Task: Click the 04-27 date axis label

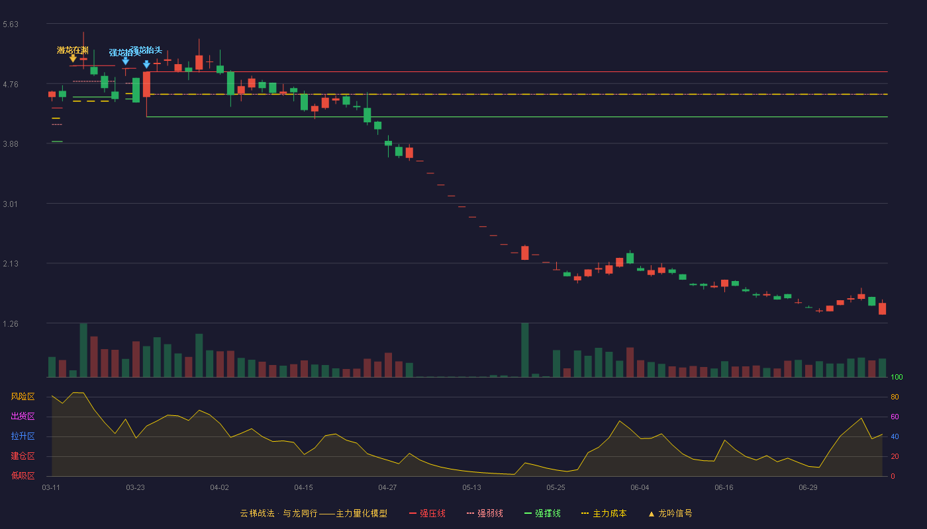Action: (x=387, y=487)
